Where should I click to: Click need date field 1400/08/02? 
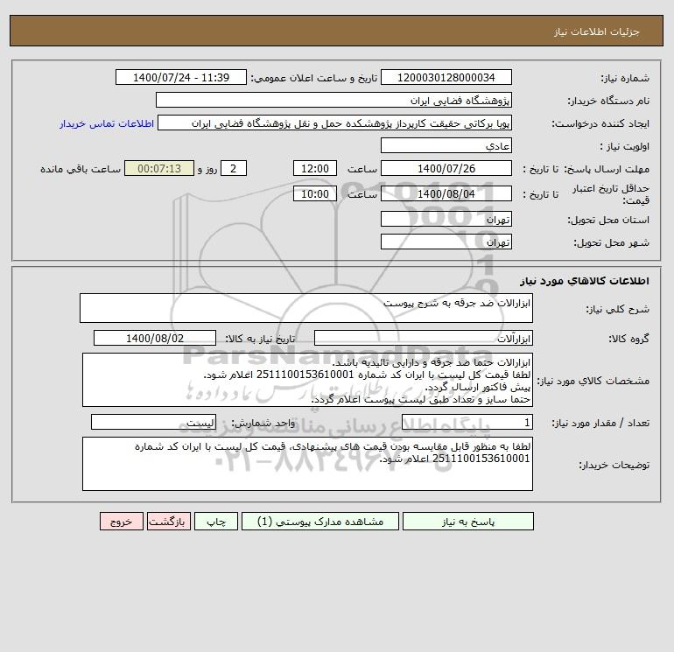tap(155, 338)
